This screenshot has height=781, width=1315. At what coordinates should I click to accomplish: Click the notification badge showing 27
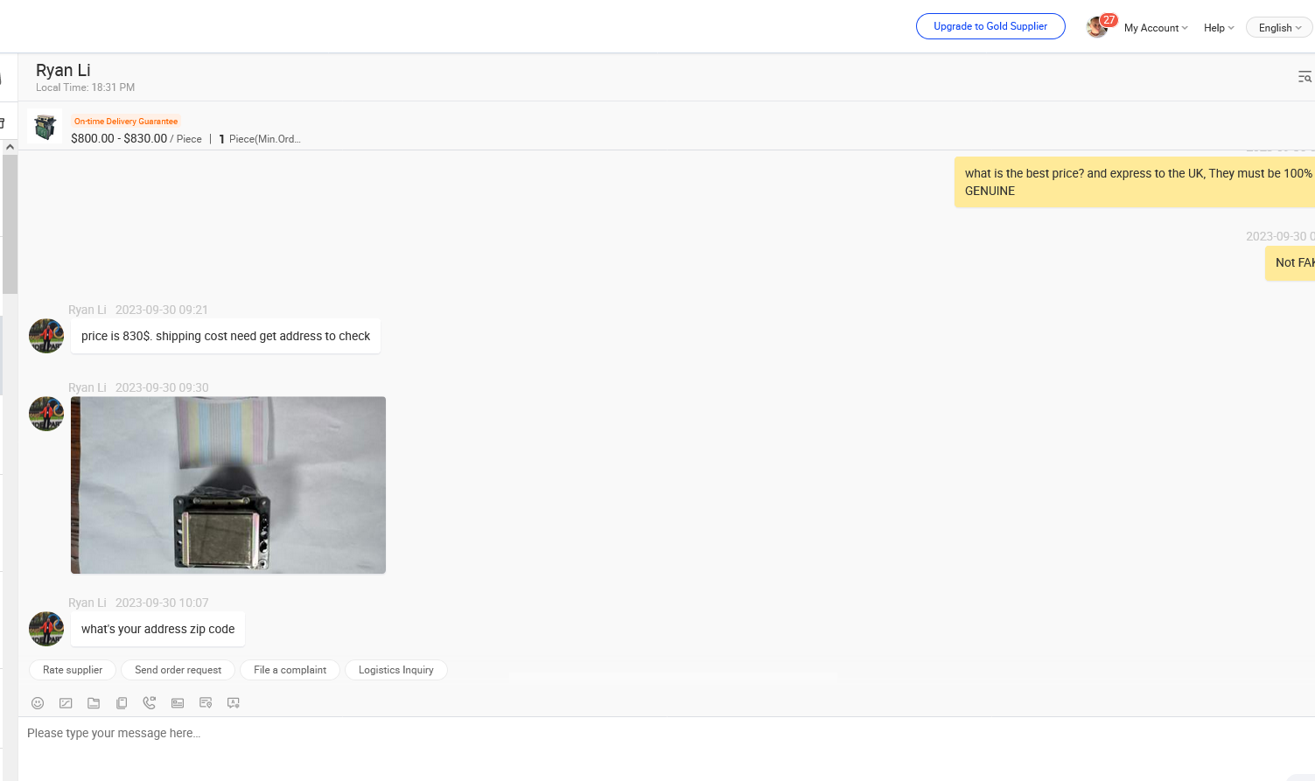coord(1109,20)
